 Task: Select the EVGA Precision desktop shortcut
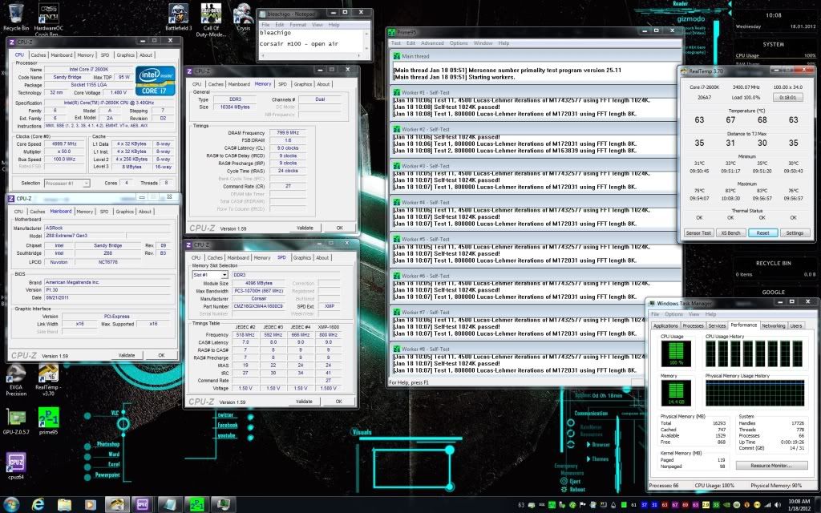point(16,381)
